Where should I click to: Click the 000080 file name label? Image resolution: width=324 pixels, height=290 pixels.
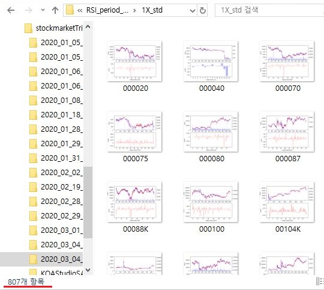pyautogui.click(x=212, y=159)
